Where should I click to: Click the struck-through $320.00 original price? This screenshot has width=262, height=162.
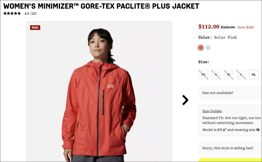pyautogui.click(x=228, y=27)
